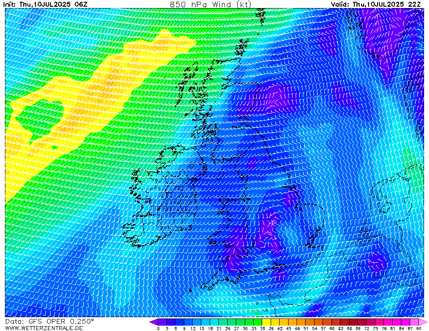Image resolution: width=429 pixels, height=331 pixels.
Task: Click the '90' label on the wind scale
Action: [419, 328]
